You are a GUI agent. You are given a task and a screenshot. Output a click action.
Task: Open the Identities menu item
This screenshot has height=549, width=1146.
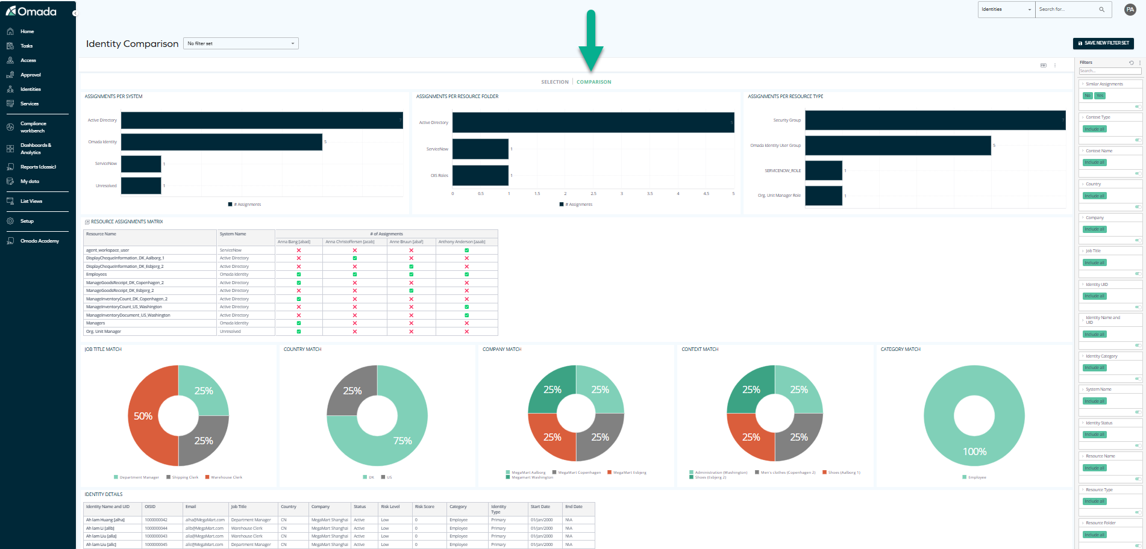[x=31, y=89]
